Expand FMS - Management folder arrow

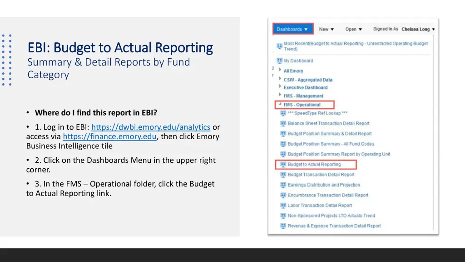click(280, 95)
